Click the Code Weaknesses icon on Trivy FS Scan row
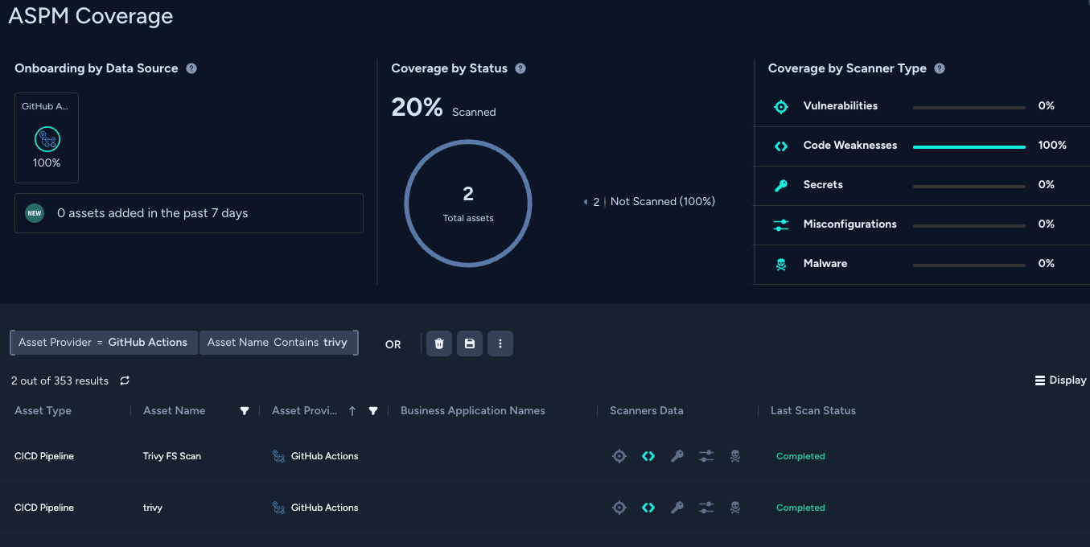Viewport: 1090px width, 547px height. point(648,455)
